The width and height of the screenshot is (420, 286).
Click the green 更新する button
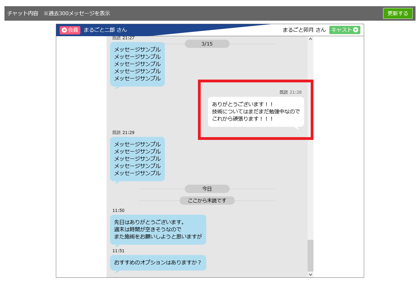coord(398,13)
